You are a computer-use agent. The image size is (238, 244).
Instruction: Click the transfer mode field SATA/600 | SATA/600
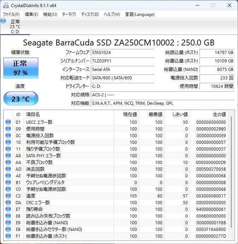pyautogui.click(x=122, y=78)
